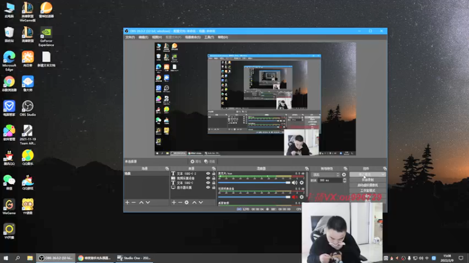The height and width of the screenshot is (263, 469).
Task: Open OBS Studio desktop shortcut
Action: pos(28,108)
